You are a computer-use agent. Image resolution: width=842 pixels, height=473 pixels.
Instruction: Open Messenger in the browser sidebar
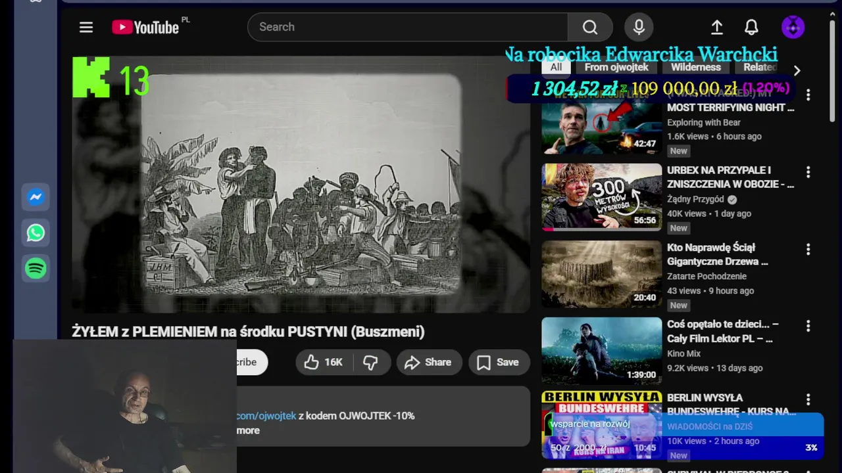[x=36, y=197]
